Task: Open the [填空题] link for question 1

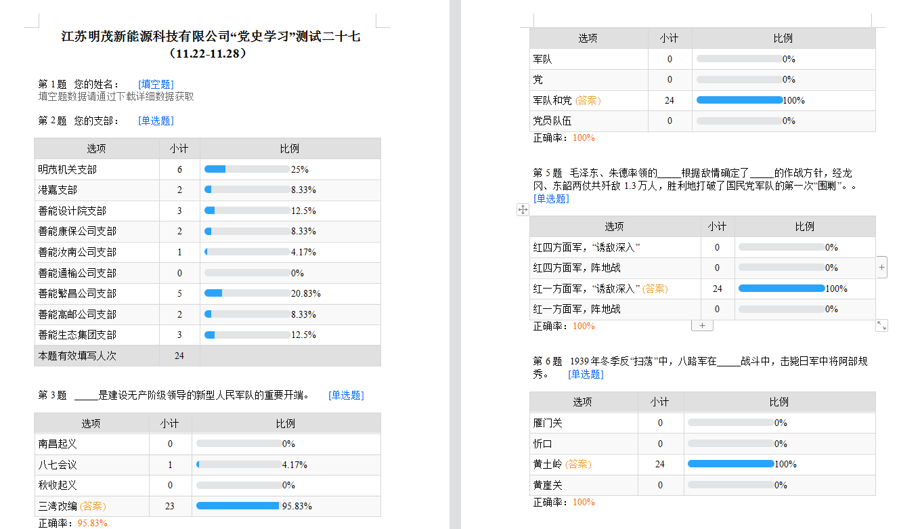Action: point(156,84)
